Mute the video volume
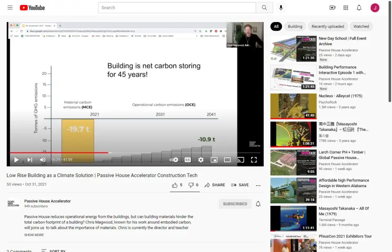Viewport: 392px width, 252px height. 43,160
